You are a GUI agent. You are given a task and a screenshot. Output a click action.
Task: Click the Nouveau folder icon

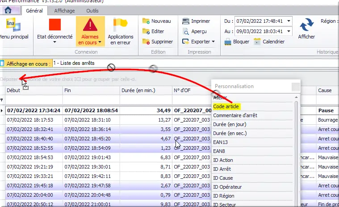[x=146, y=21]
